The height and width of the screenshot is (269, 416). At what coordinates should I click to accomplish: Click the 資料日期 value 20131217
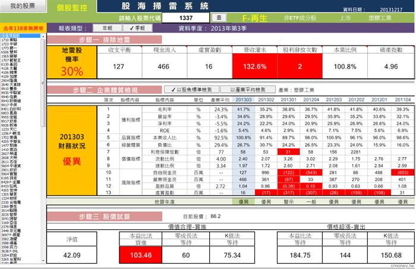click(x=391, y=9)
